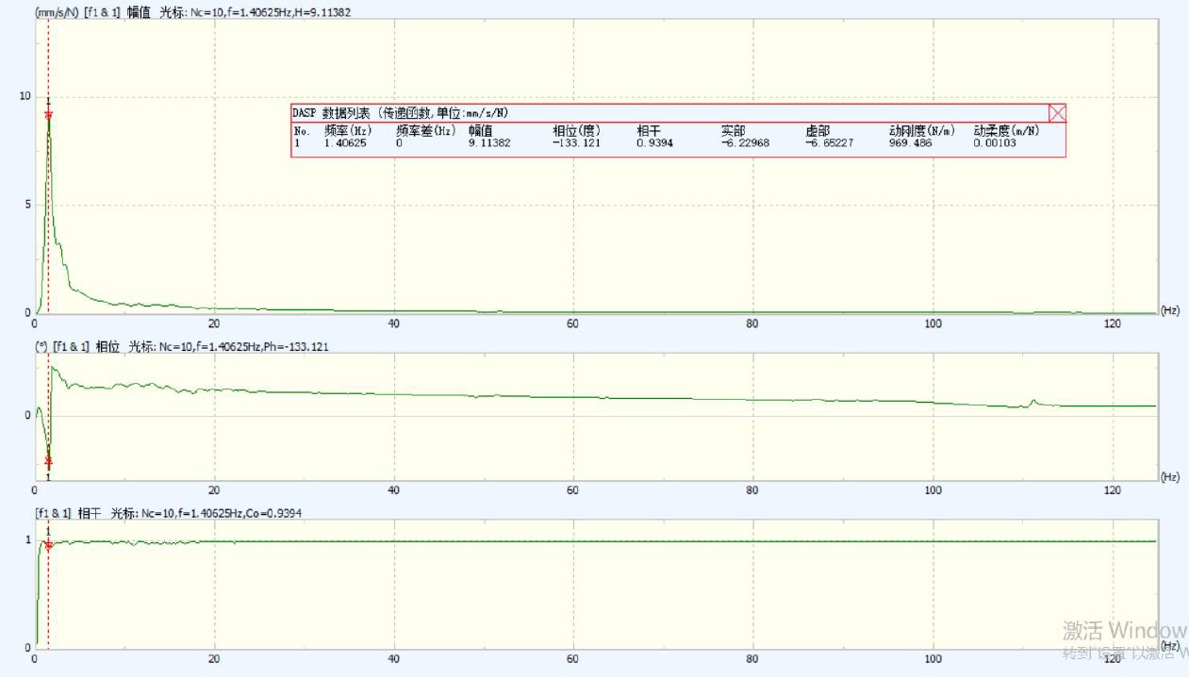Click the dynamic stiffness value 969.486
The width and height of the screenshot is (1189, 679).
point(910,143)
